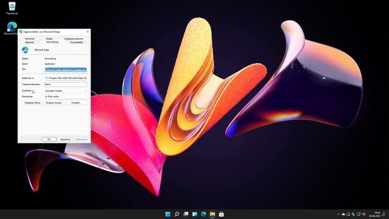Click the Übernehmen button
The height and width of the screenshot is (219, 389).
[x=81, y=139]
